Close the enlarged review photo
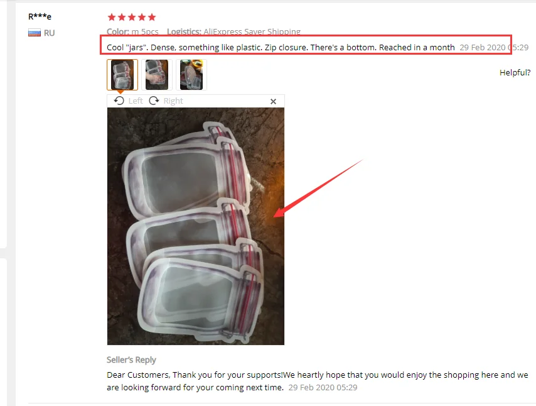The width and height of the screenshot is (536, 406). [x=273, y=101]
